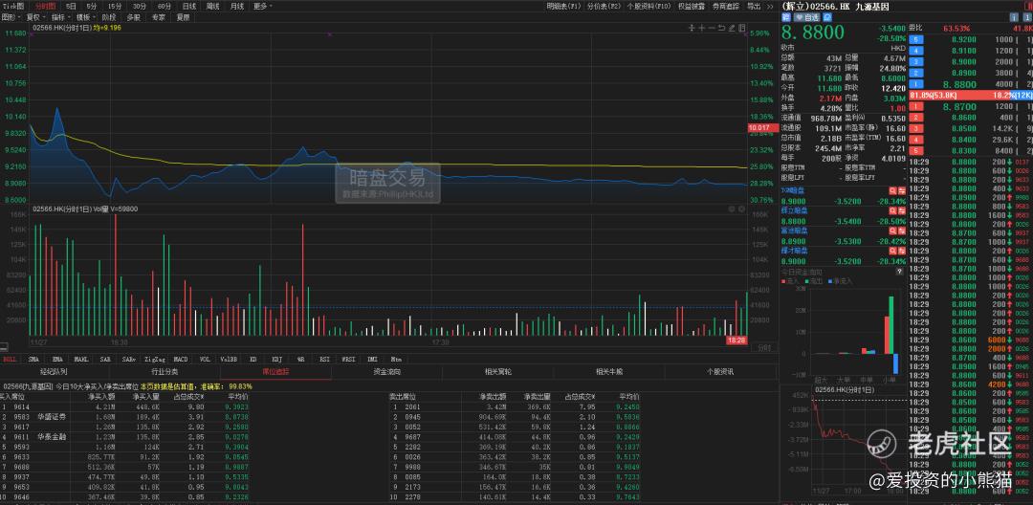Image resolution: width=1033 pixels, height=505 pixels.
Task: Show the 周线 weekly chart
Action: [x=212, y=6]
